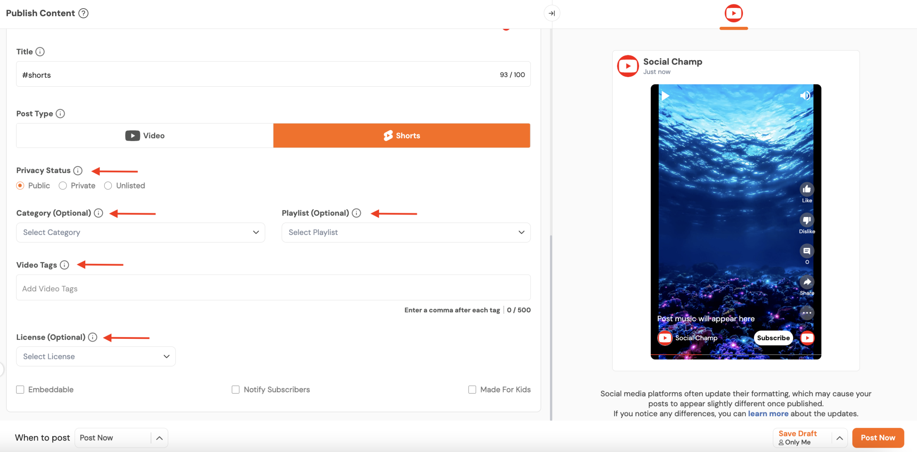Collapse the preview panel arrow icon
The height and width of the screenshot is (452, 917).
coord(552,13)
